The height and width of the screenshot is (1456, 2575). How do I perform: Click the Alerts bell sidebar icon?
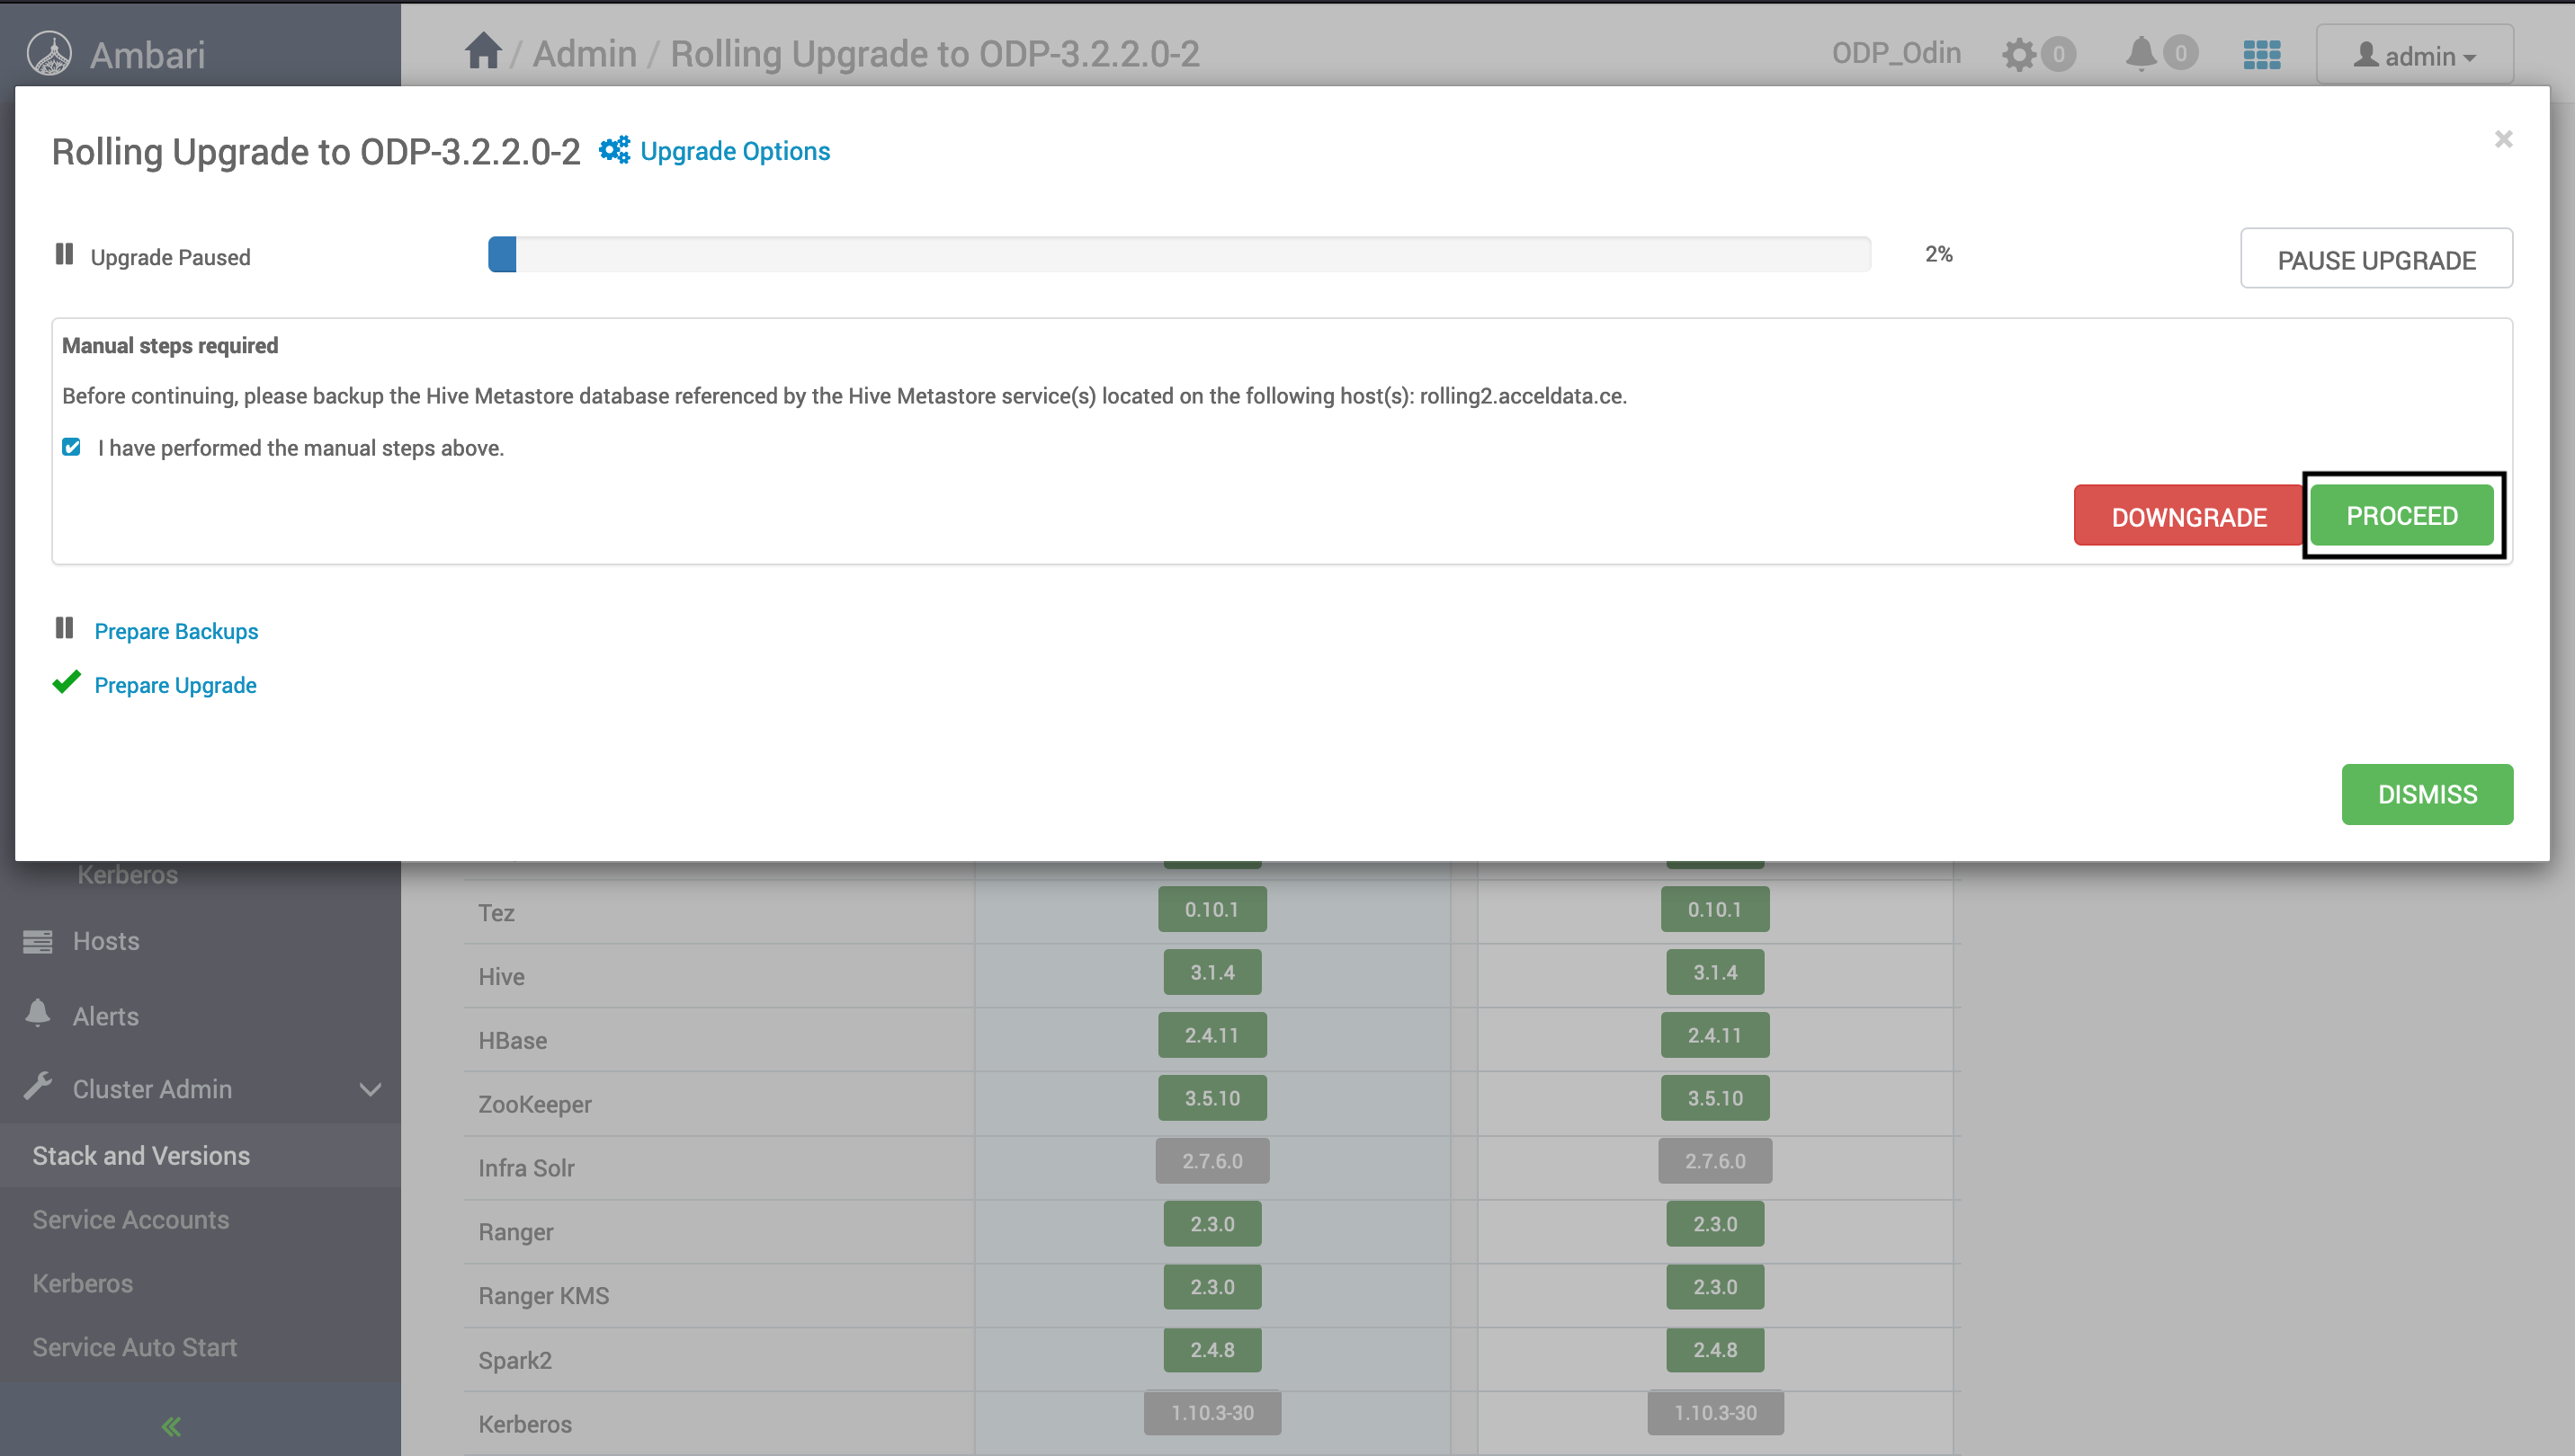38,1014
